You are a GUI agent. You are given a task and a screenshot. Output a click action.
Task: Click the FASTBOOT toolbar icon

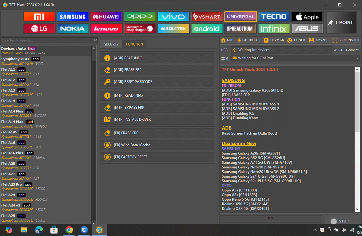coord(248,40)
